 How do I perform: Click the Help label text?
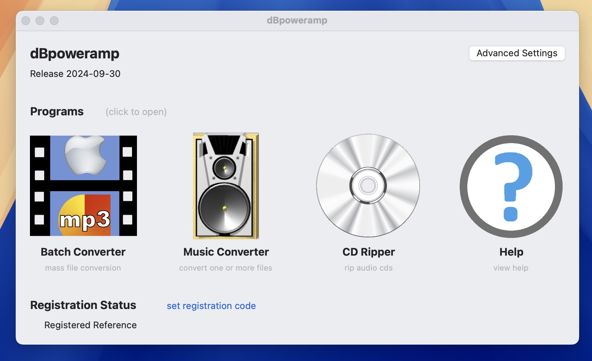[x=511, y=252]
